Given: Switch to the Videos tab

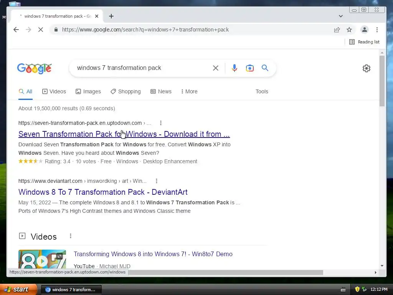Looking at the screenshot, I should [x=54, y=91].
